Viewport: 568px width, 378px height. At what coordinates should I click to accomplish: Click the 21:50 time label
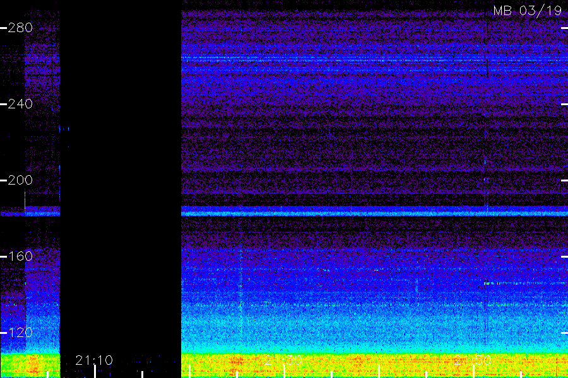pyautogui.click(x=473, y=360)
